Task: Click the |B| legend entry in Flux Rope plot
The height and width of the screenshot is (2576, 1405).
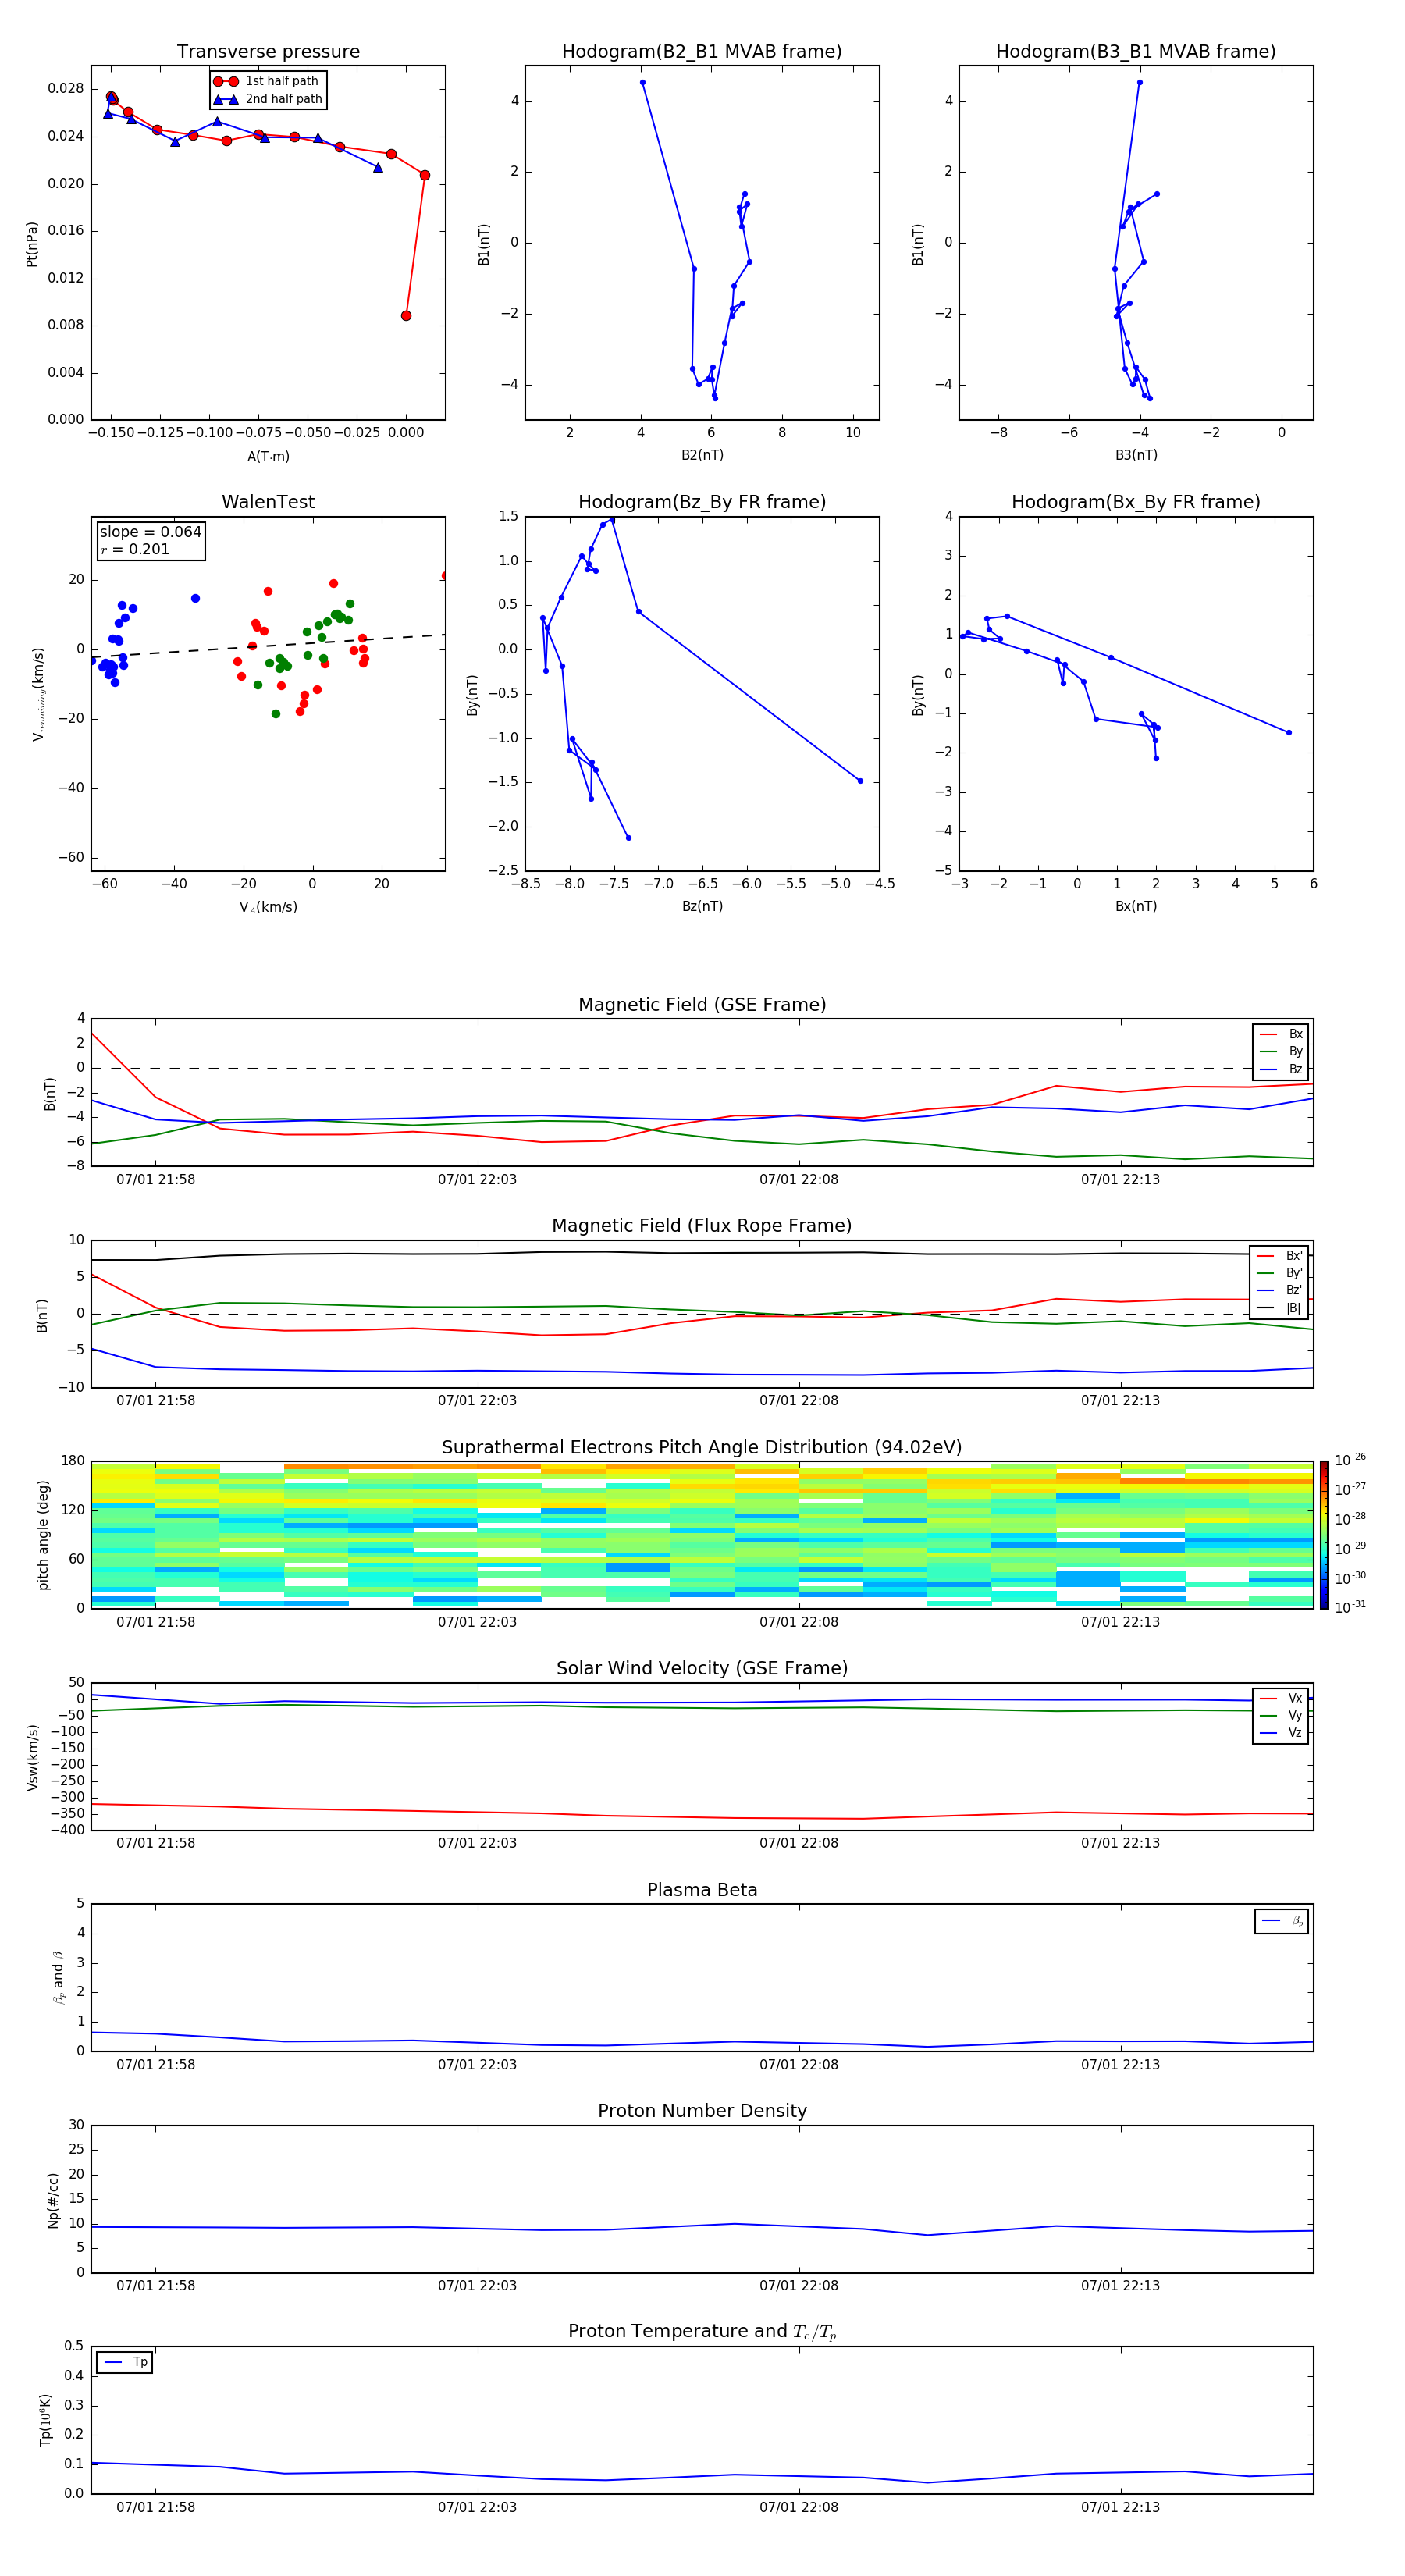Action: (x=1279, y=1307)
